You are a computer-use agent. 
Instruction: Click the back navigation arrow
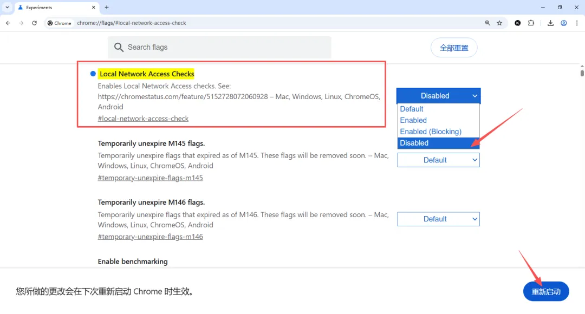pos(8,23)
